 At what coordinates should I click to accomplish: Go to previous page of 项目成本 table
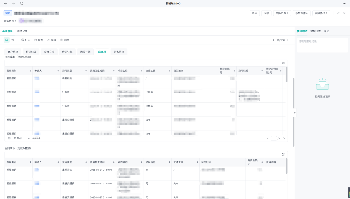tap(268, 138)
